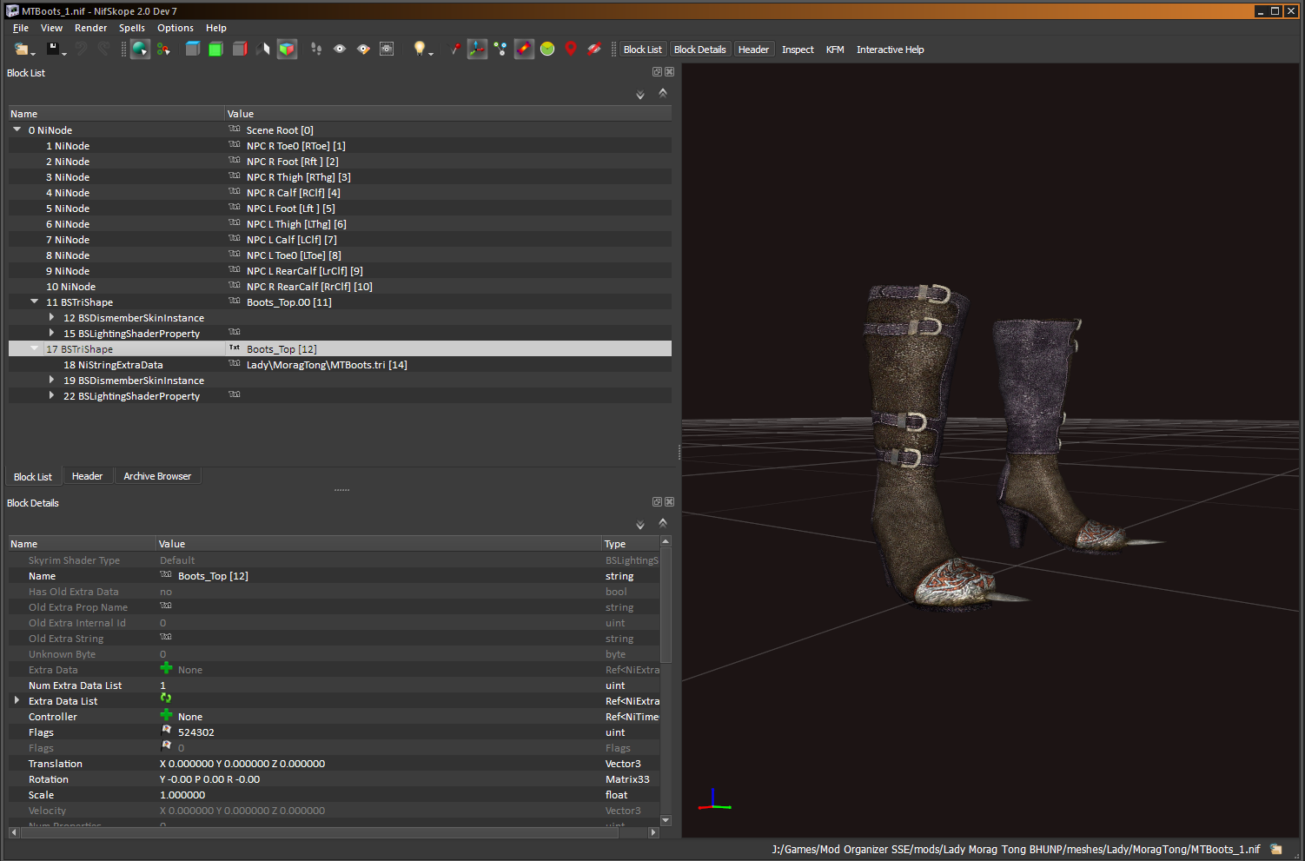The image size is (1305, 861).
Task: Expand the Extra Data List row
Action: [x=17, y=700]
